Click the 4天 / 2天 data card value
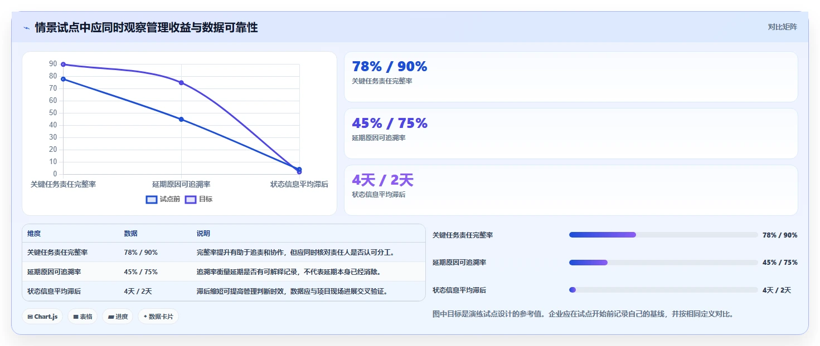The image size is (820, 346). tap(382, 180)
